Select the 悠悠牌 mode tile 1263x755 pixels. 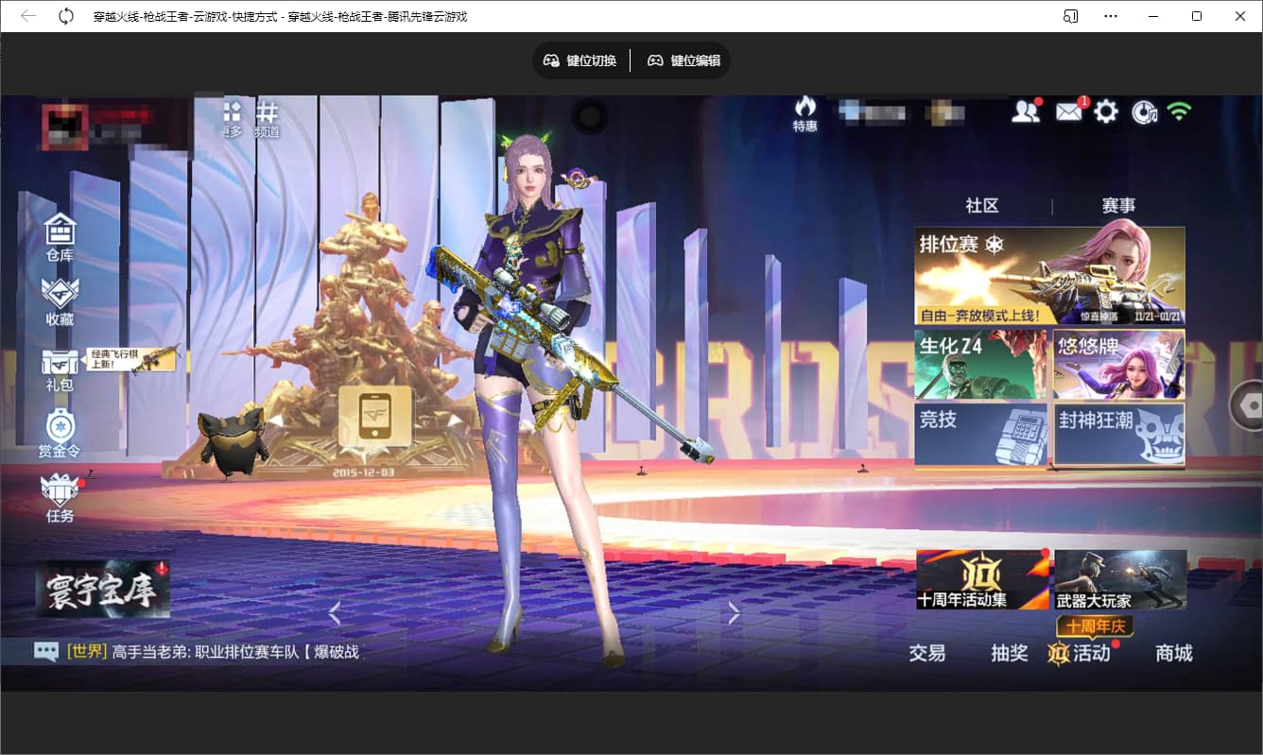pos(1119,364)
